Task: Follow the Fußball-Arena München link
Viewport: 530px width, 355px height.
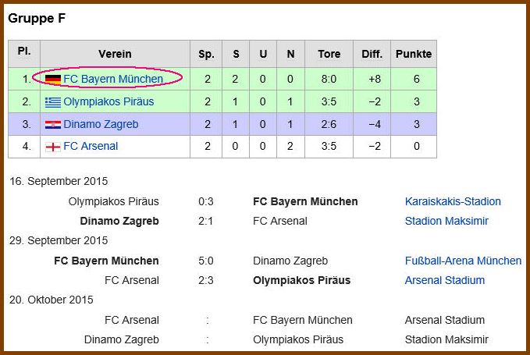Action: point(463,261)
